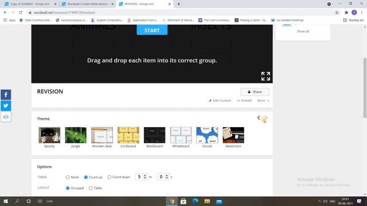Open Playing a Game bookmark
Screen dimensions: 367x206
point(251,21)
